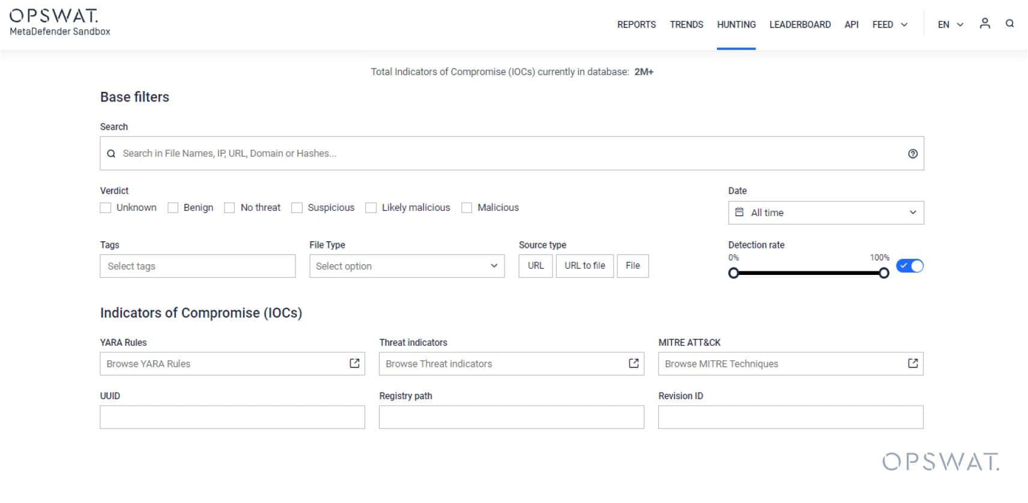Tick the Suspicious verdict checkbox
This screenshot has width=1028, height=503.
pos(297,208)
